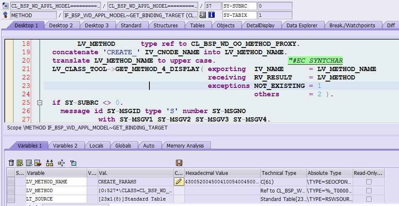Click the METHOD gear event icon
399x206 pixels.
tap(5, 15)
